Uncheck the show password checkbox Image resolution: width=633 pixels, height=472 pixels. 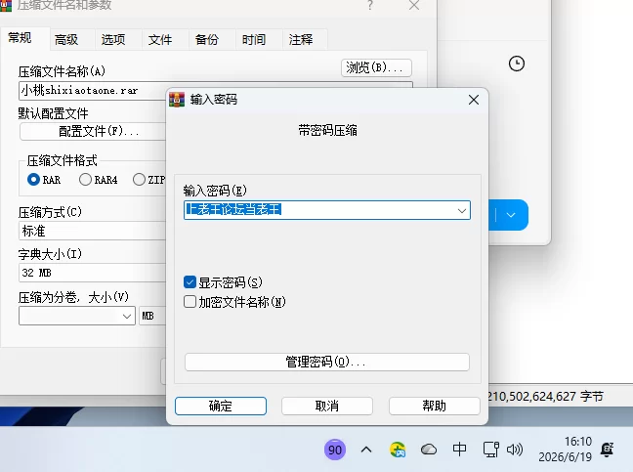[190, 281]
